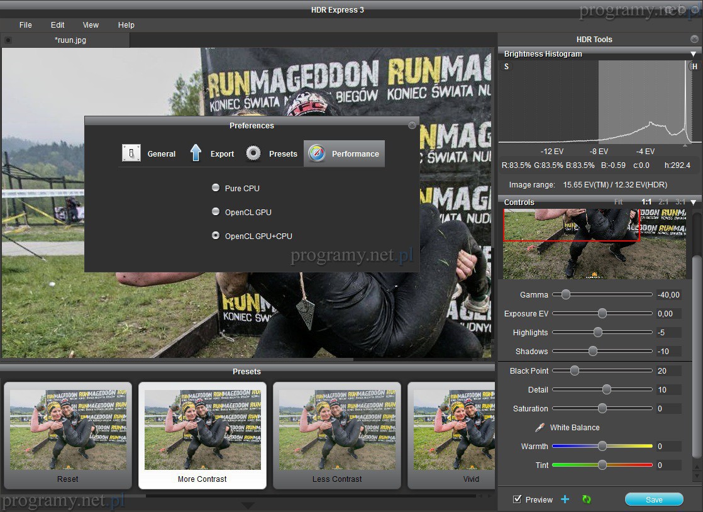Open the File menu
Image resolution: width=703 pixels, height=512 pixels.
25,25
